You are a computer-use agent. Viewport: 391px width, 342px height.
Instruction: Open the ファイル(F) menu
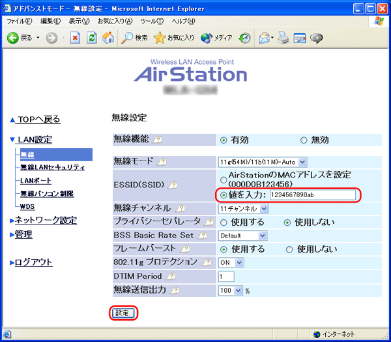tap(19, 22)
